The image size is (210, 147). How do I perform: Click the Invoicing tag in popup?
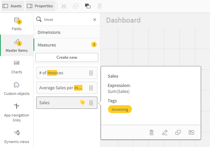click(120, 109)
